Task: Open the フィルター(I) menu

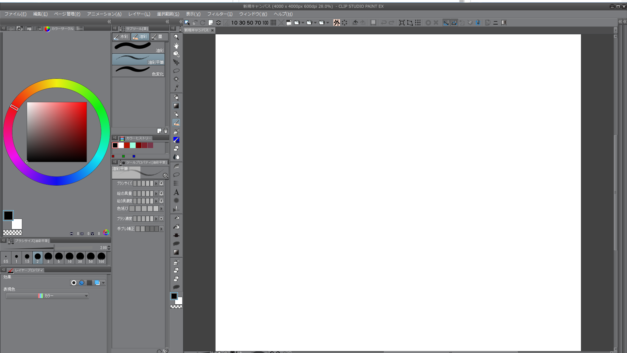Action: [x=220, y=14]
